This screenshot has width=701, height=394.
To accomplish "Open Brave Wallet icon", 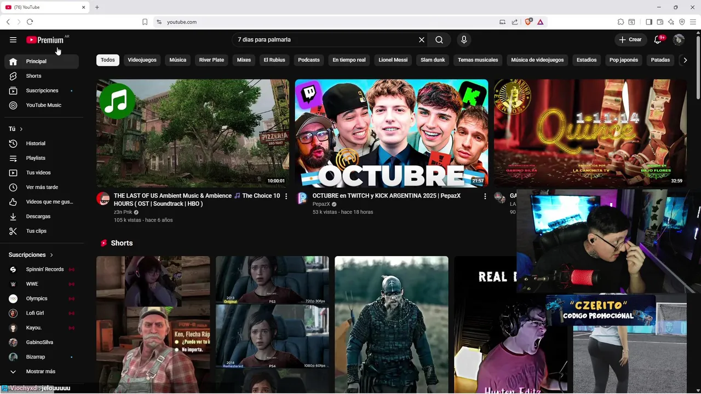I will tap(660, 22).
